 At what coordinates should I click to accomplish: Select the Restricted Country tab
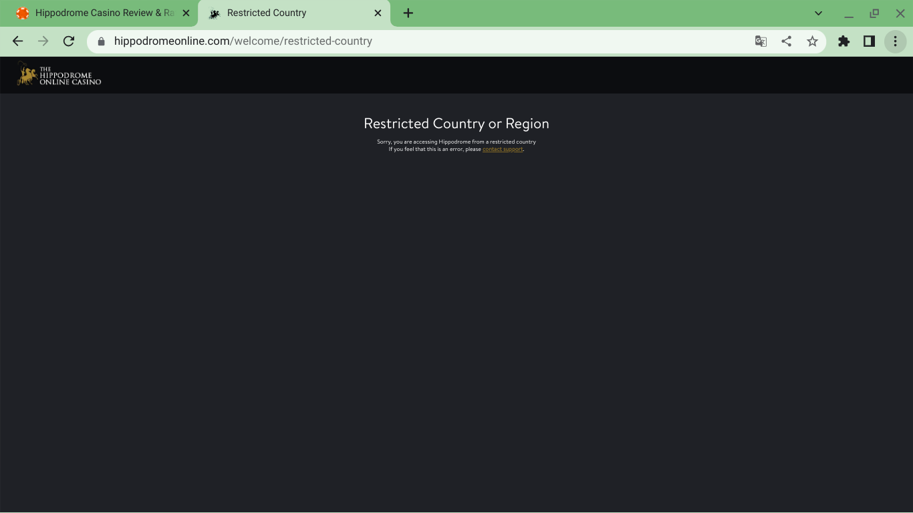click(281, 13)
